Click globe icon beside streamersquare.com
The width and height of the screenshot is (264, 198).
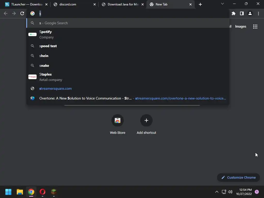32,89
